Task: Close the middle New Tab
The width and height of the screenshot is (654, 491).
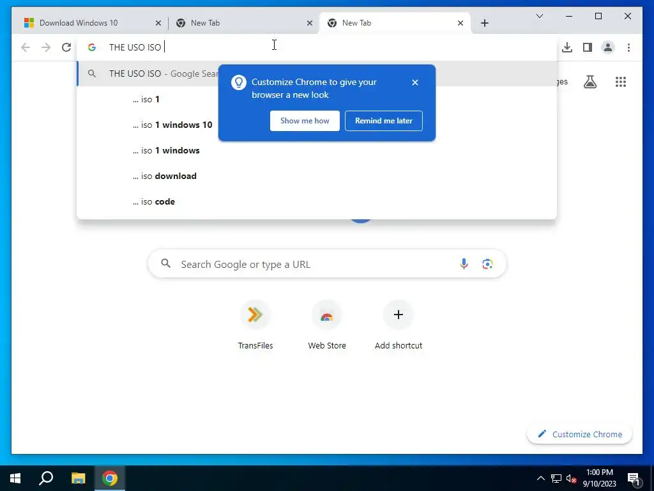Action: 310,23
